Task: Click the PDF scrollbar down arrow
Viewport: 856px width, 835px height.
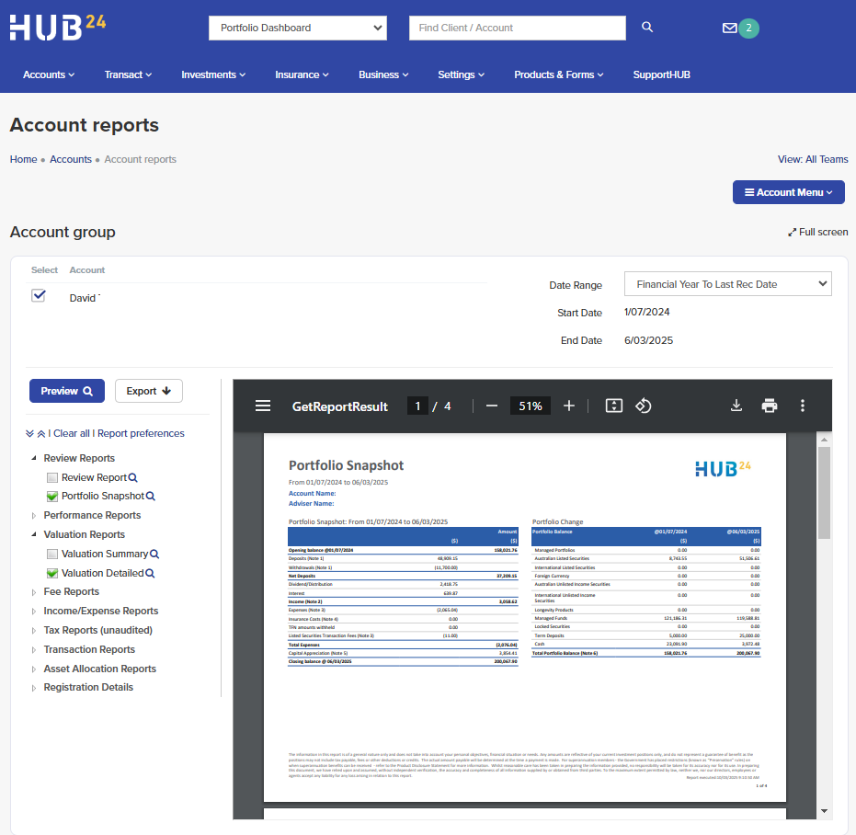Action: coord(825,811)
